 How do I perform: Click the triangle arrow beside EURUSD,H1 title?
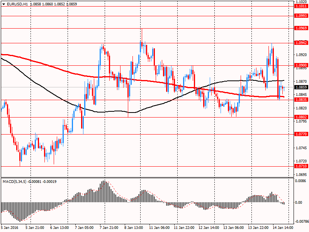point(3,3)
